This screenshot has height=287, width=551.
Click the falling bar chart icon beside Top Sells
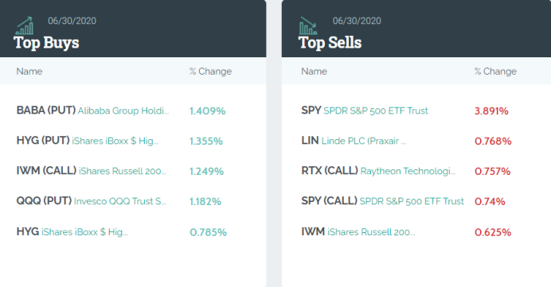(x=308, y=25)
